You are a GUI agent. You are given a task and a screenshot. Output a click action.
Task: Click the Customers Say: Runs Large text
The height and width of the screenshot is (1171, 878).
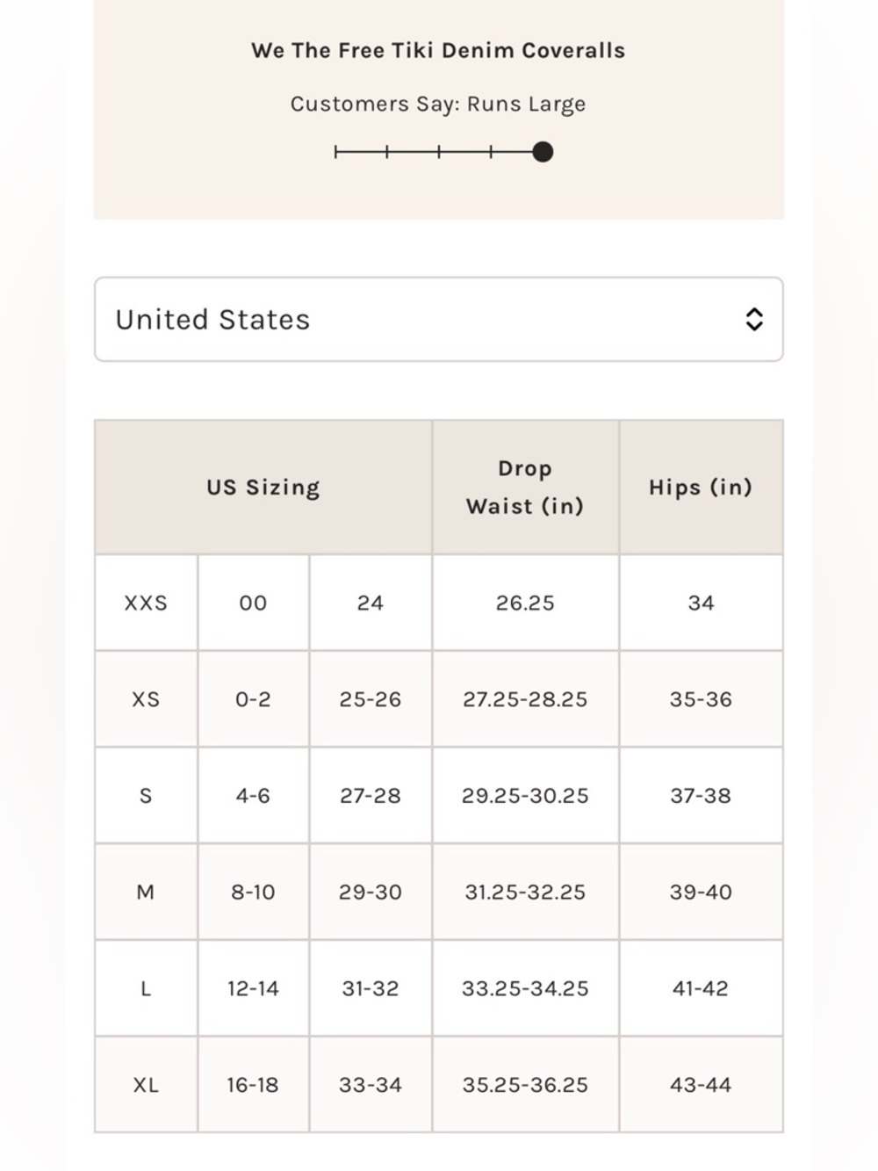[x=438, y=104]
